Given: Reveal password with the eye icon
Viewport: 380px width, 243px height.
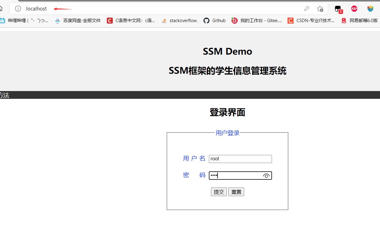Looking at the screenshot, I should point(266,176).
